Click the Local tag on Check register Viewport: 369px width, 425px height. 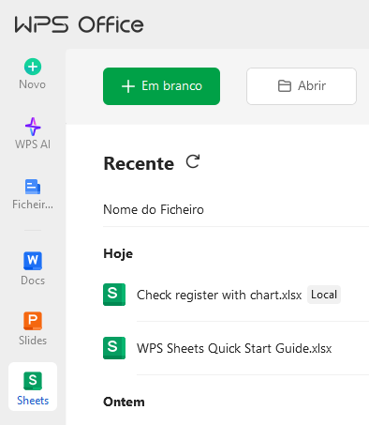324,295
